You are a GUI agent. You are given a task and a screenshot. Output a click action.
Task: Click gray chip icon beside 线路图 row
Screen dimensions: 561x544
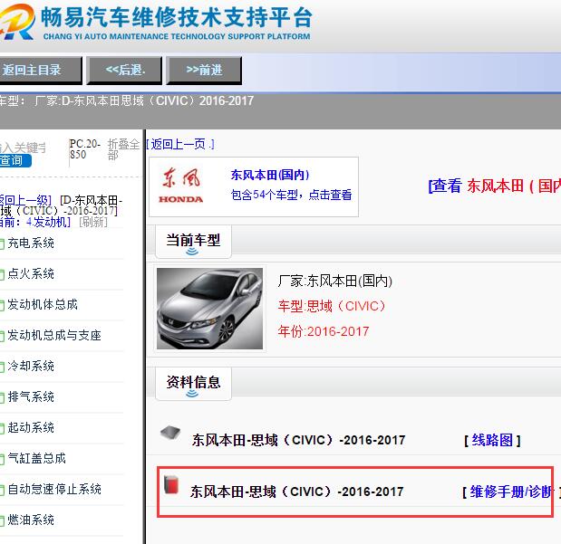(170, 433)
